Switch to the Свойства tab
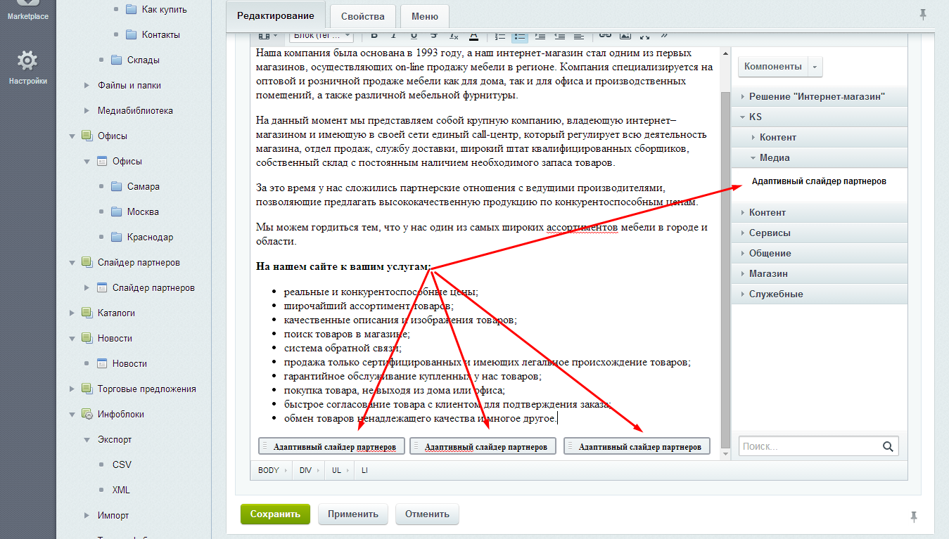Viewport: 949px width, 539px height. click(x=362, y=16)
